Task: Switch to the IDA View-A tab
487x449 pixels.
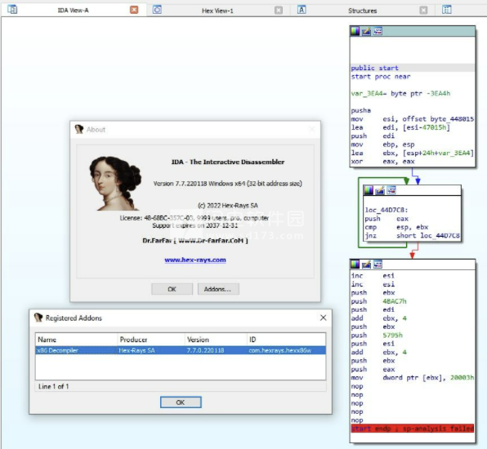Action: tap(73, 11)
